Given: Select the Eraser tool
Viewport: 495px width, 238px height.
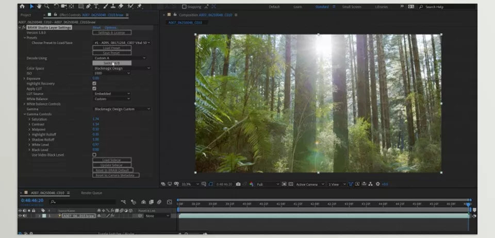Looking at the screenshot, I should [121, 6].
